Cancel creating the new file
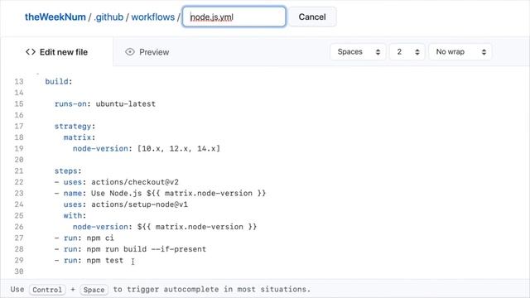 click(x=312, y=17)
